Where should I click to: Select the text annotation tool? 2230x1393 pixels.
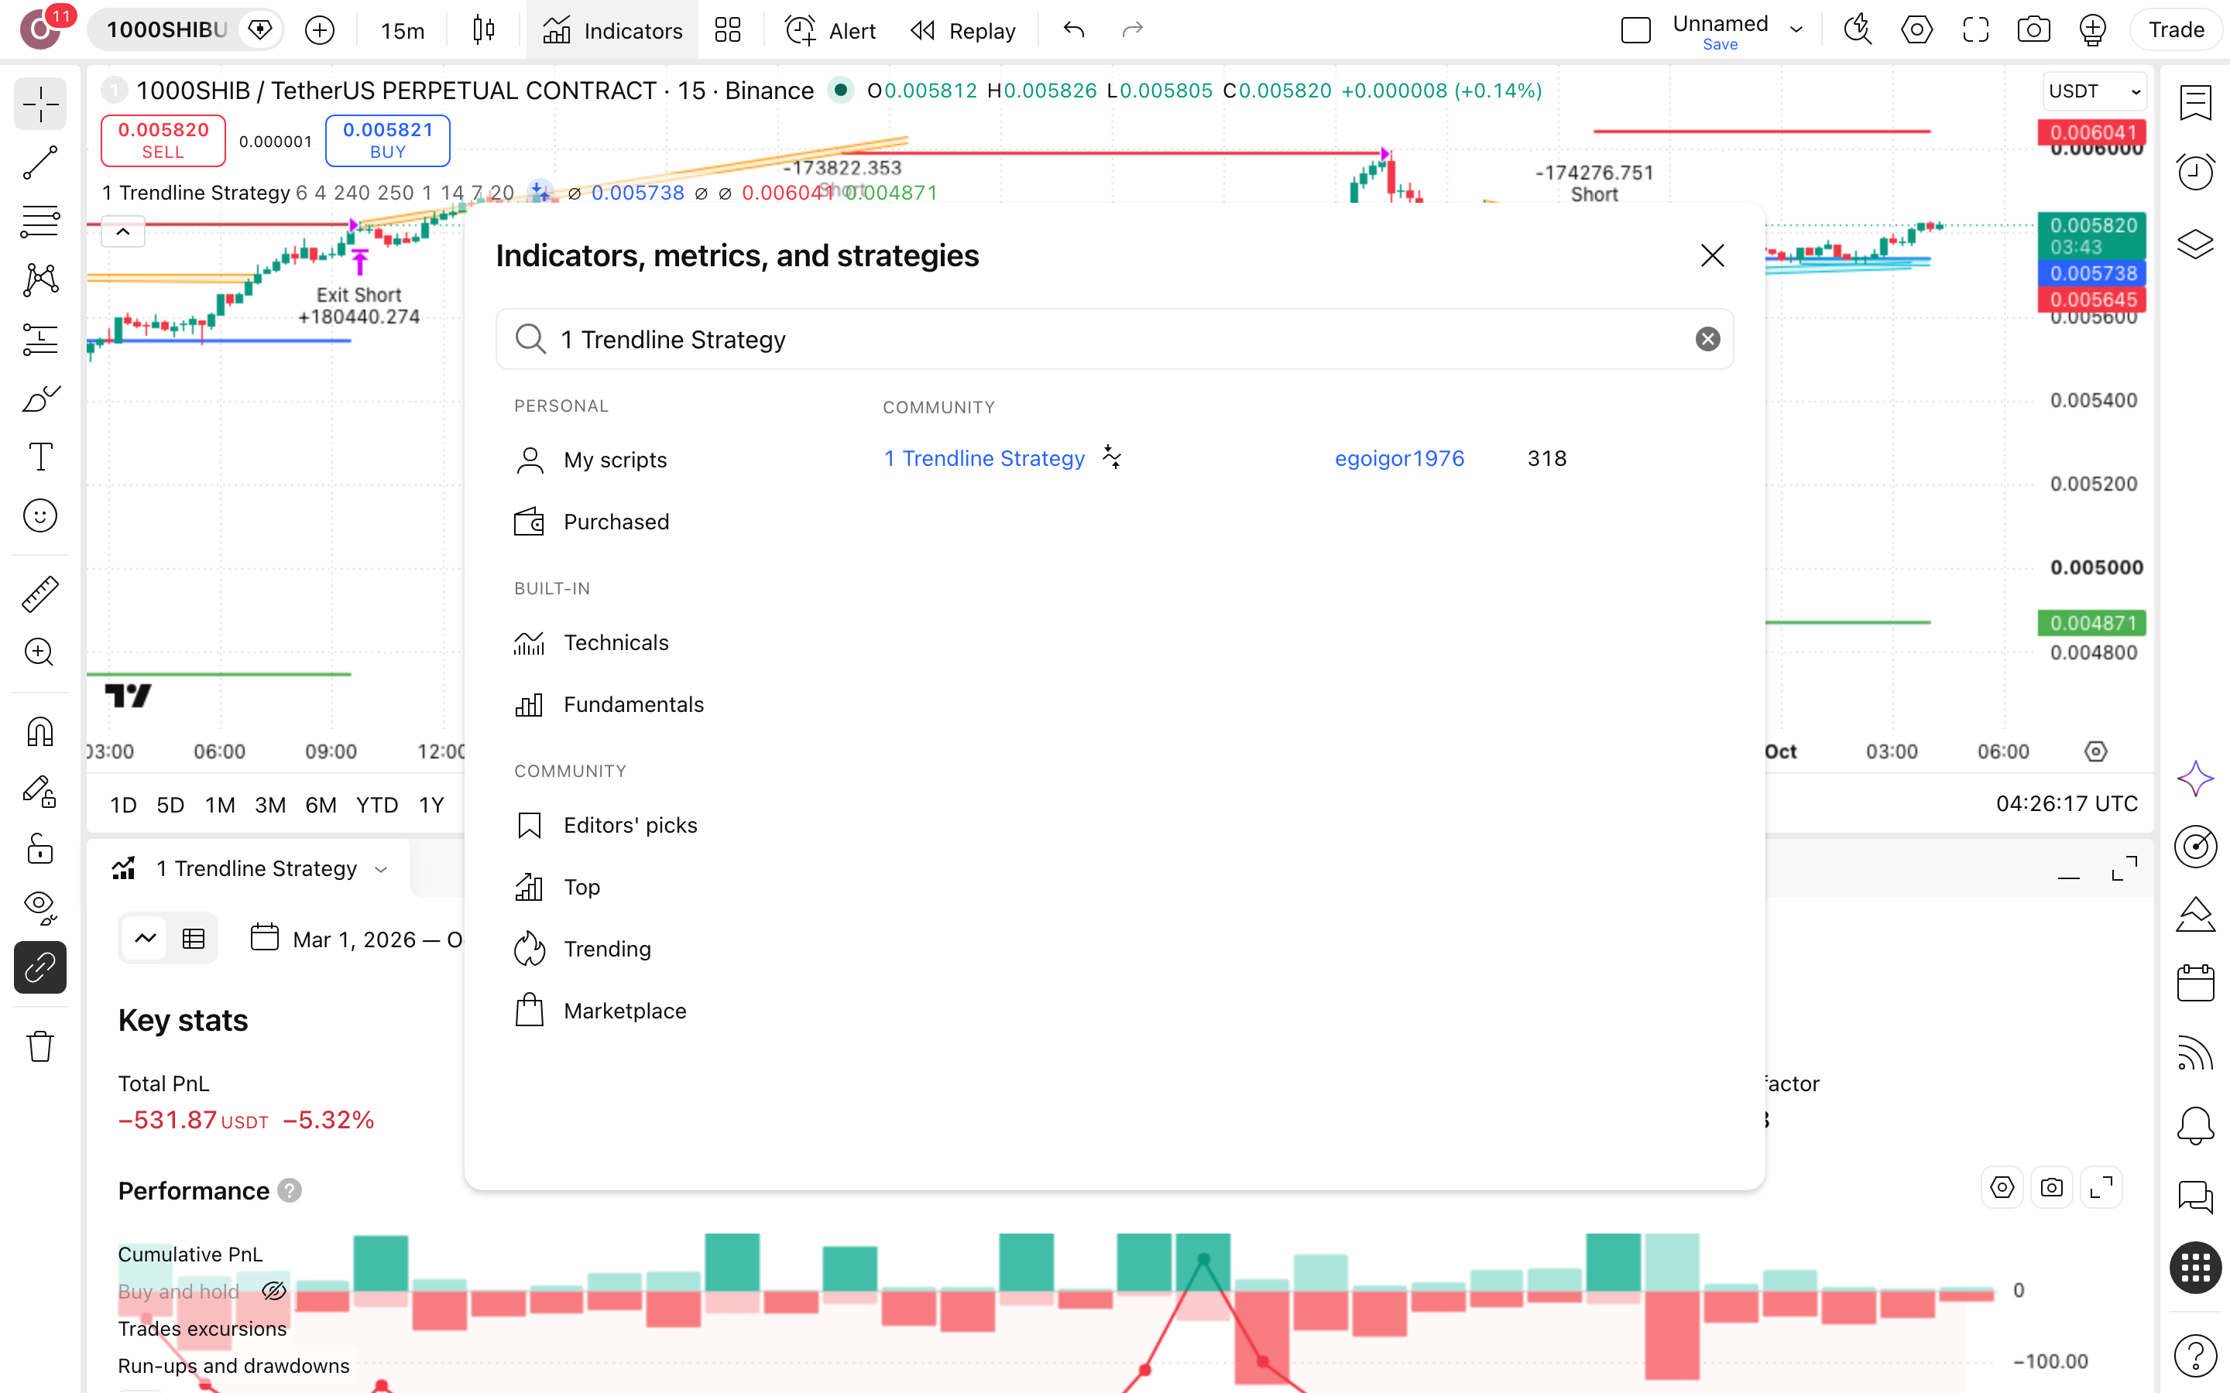click(x=39, y=457)
